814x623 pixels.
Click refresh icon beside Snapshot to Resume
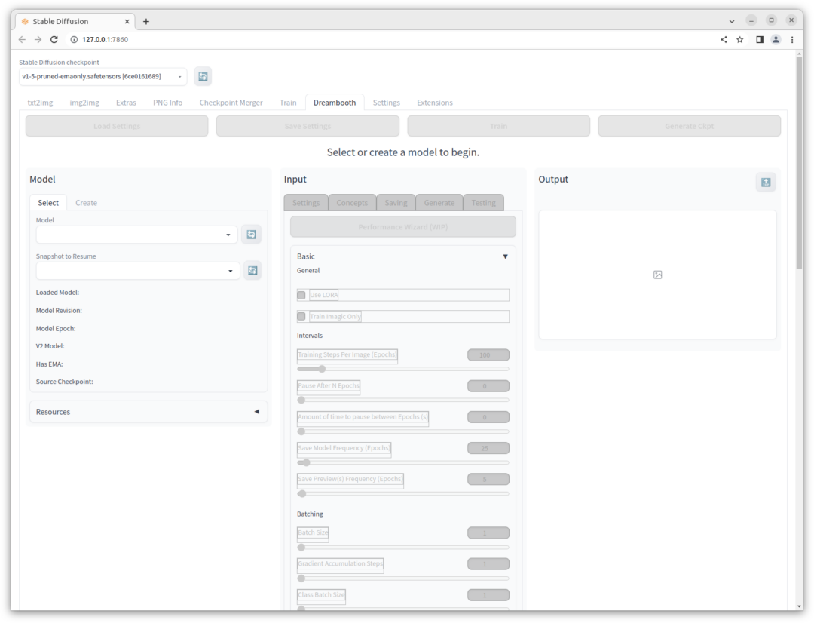(x=252, y=270)
